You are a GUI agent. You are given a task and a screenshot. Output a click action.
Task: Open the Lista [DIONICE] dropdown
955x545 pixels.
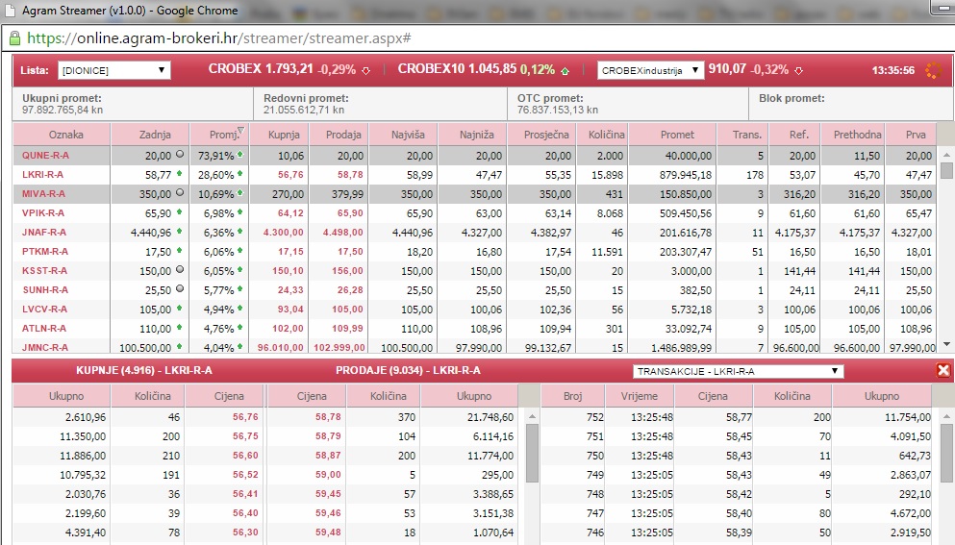pos(113,70)
